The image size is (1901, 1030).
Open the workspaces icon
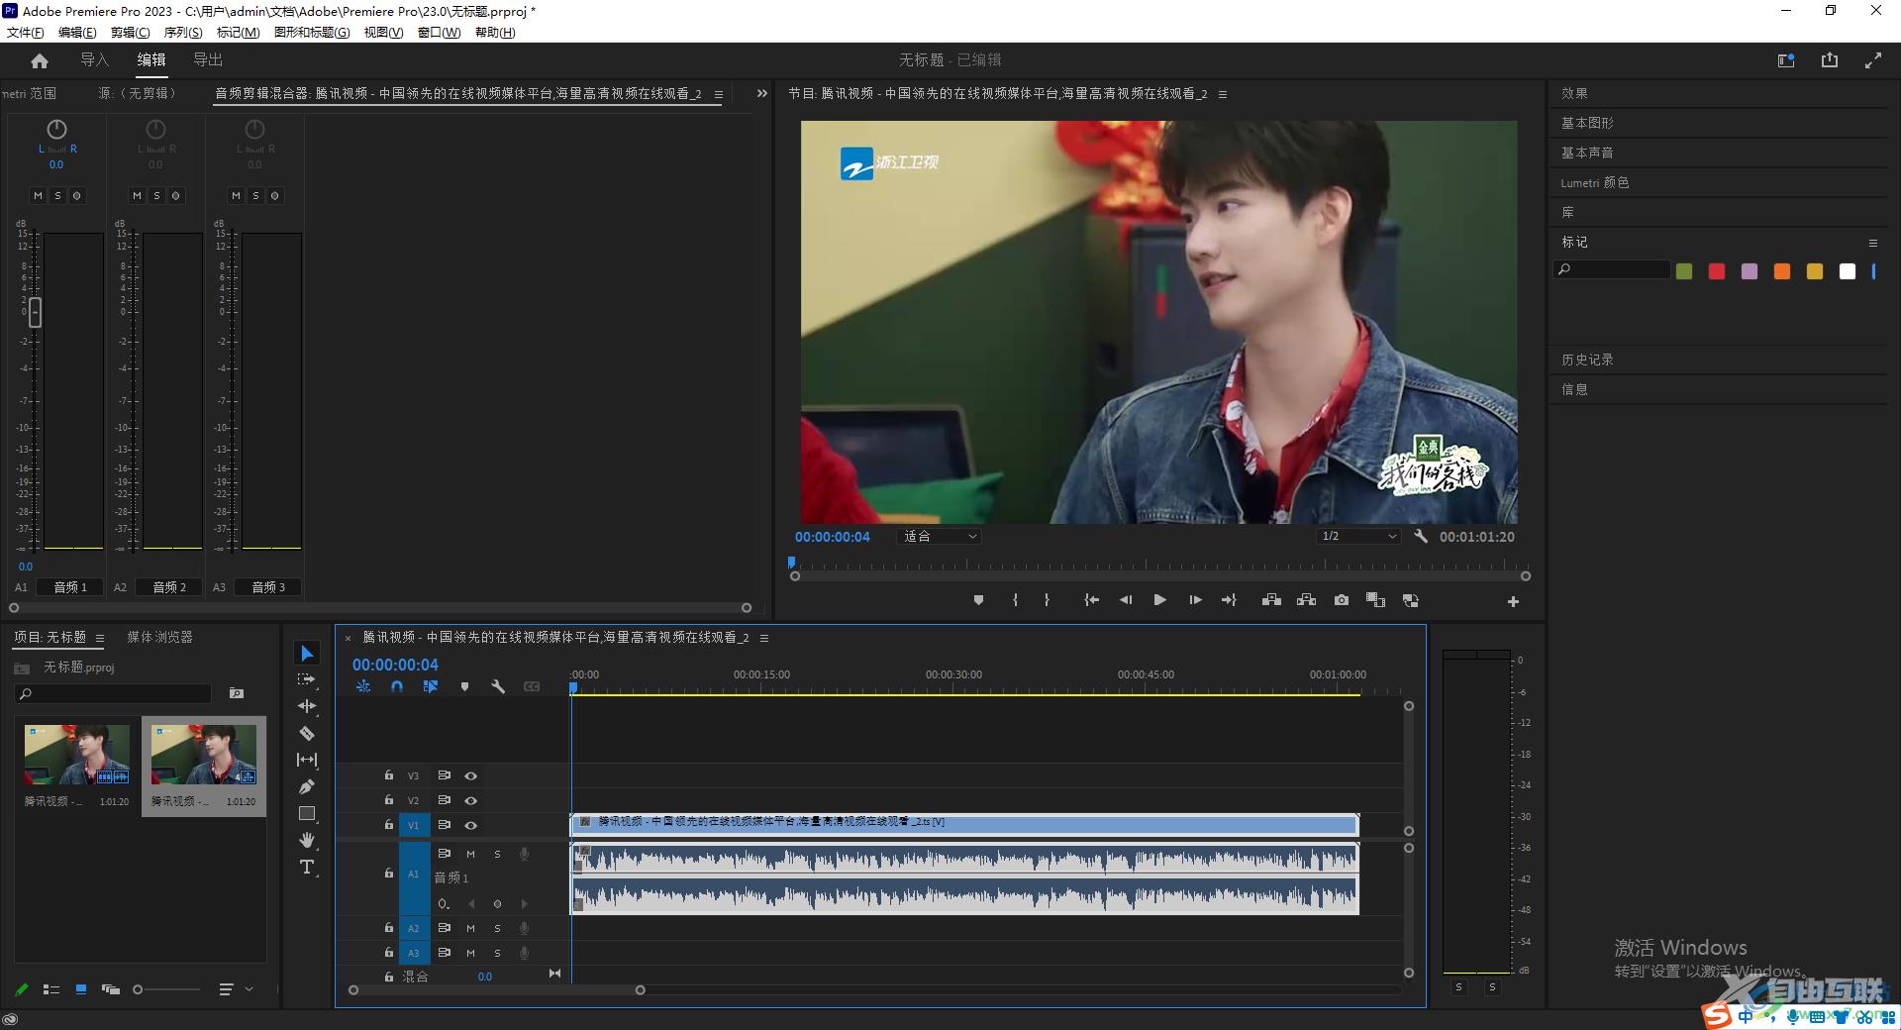coord(1786,60)
